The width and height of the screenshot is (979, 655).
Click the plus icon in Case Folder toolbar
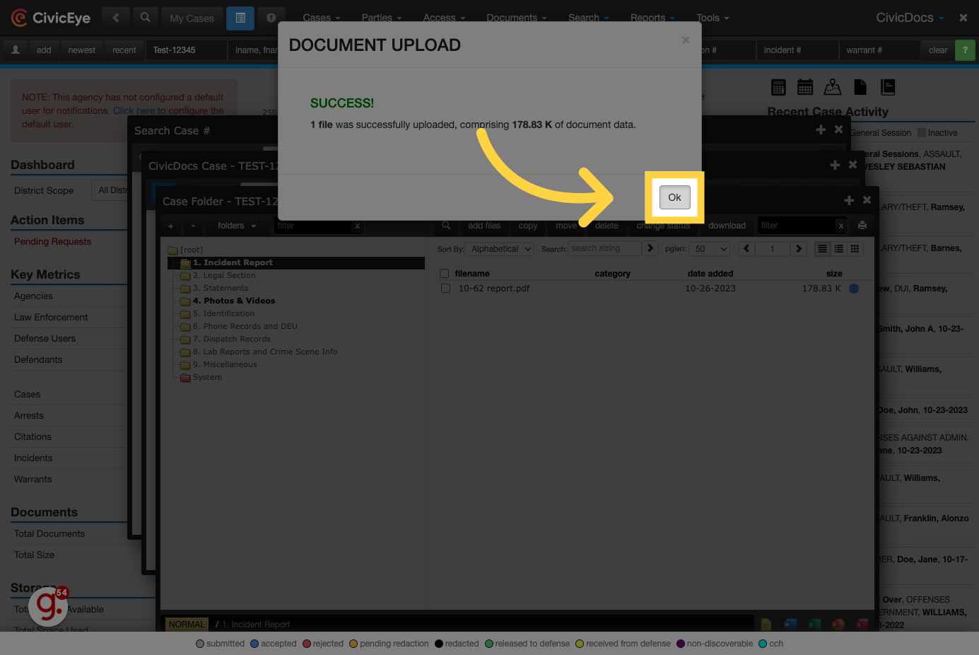tap(171, 226)
